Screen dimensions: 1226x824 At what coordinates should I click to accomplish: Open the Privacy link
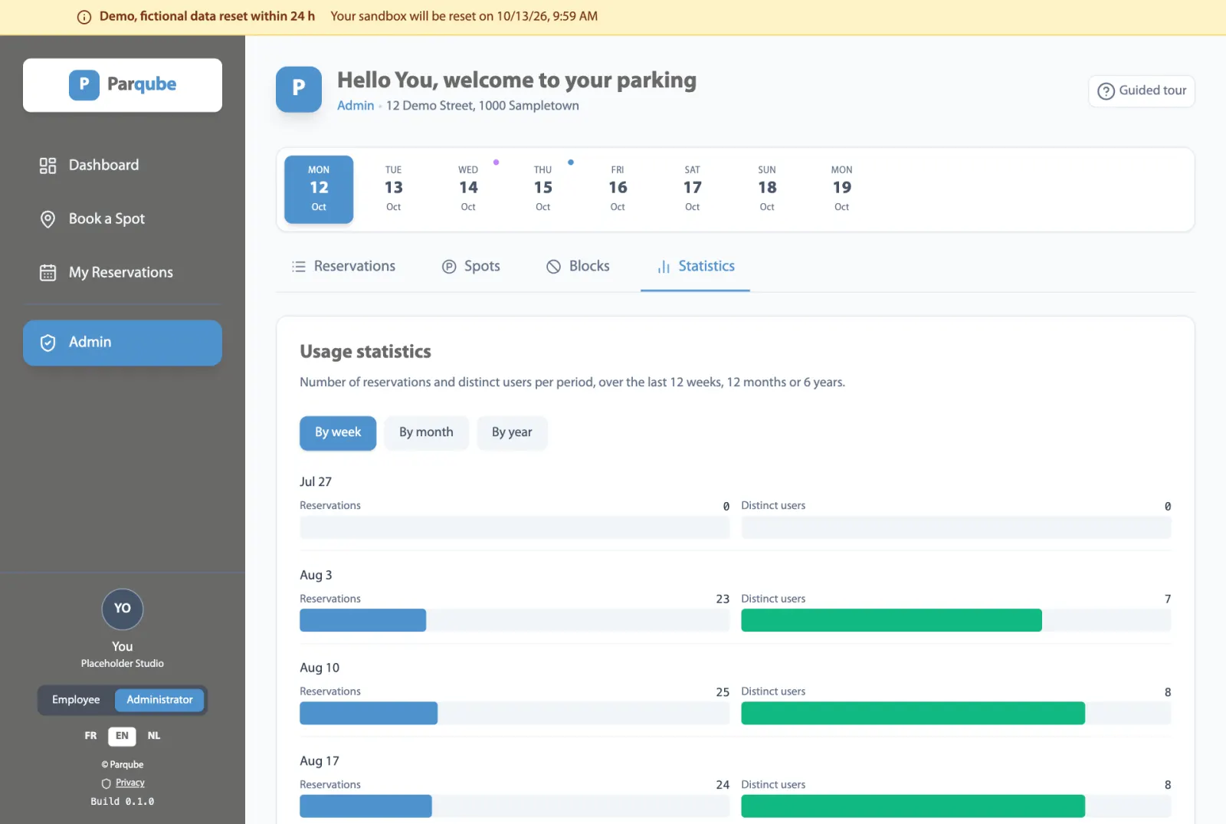pyautogui.click(x=130, y=783)
